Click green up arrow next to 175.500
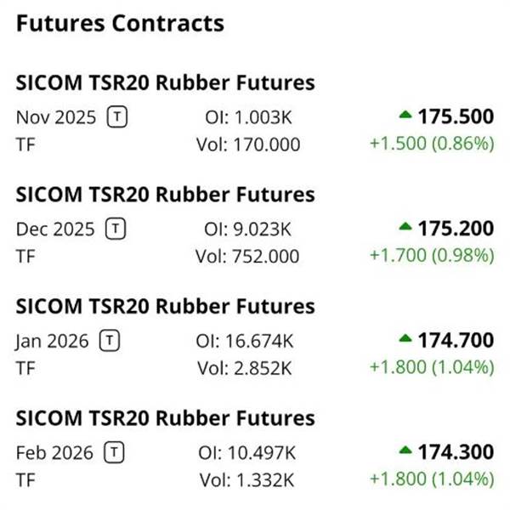Viewport: 510px width, 510px height. pos(405,115)
